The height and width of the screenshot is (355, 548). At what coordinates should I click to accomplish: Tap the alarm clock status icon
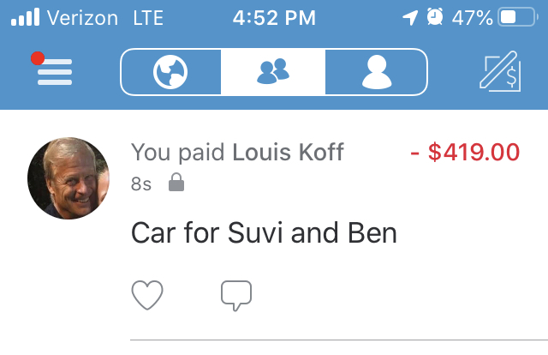point(435,18)
